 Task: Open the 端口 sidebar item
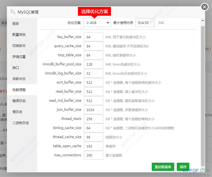(x=16, y=68)
